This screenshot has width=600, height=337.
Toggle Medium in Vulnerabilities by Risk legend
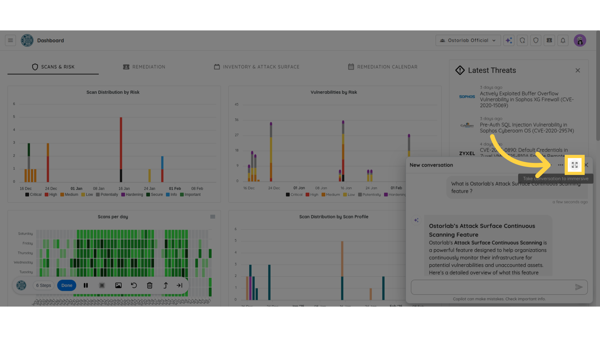click(x=331, y=194)
